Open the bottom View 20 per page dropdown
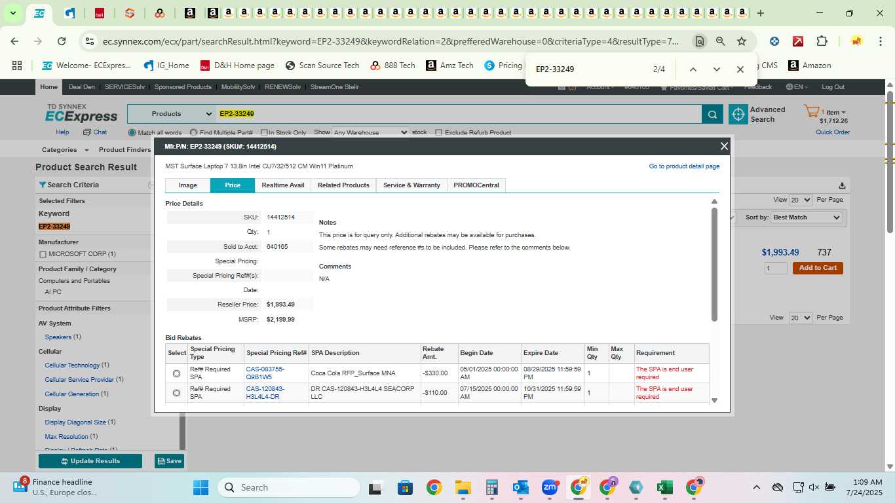This screenshot has width=895, height=503. click(x=801, y=318)
